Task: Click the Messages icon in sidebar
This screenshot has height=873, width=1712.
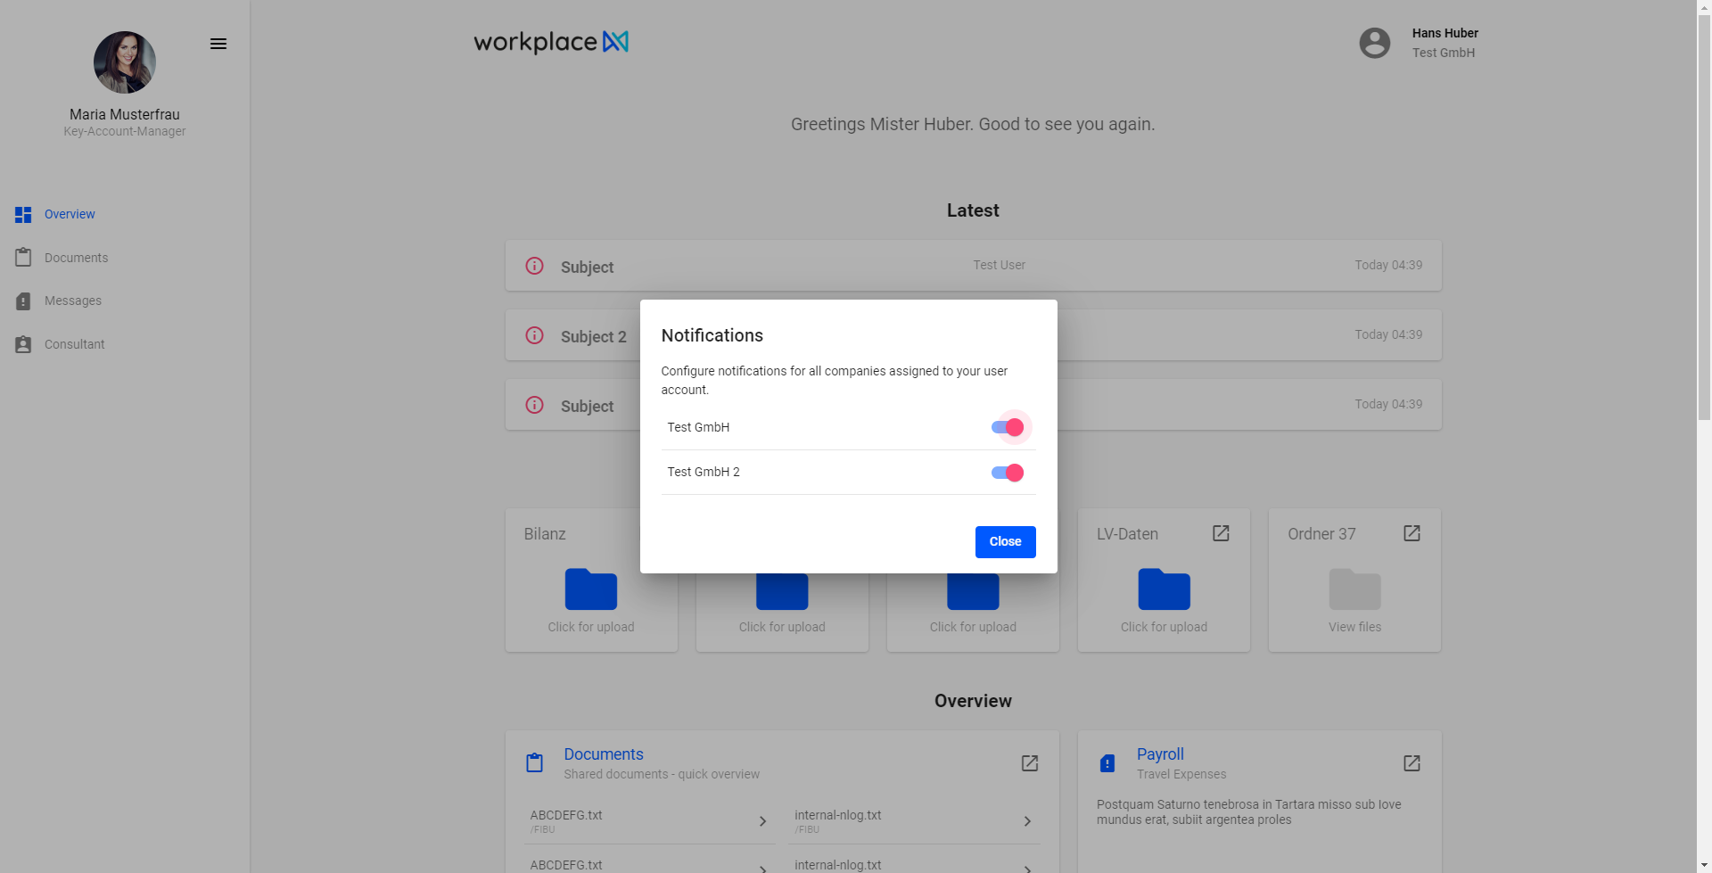Action: [23, 301]
